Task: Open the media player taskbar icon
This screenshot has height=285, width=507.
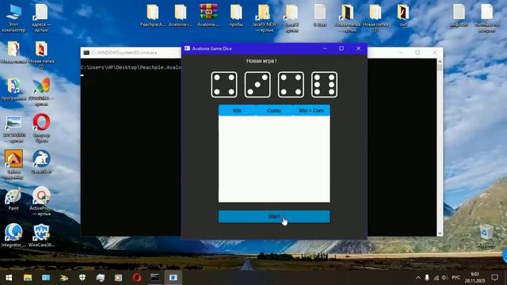Action: 118,278
